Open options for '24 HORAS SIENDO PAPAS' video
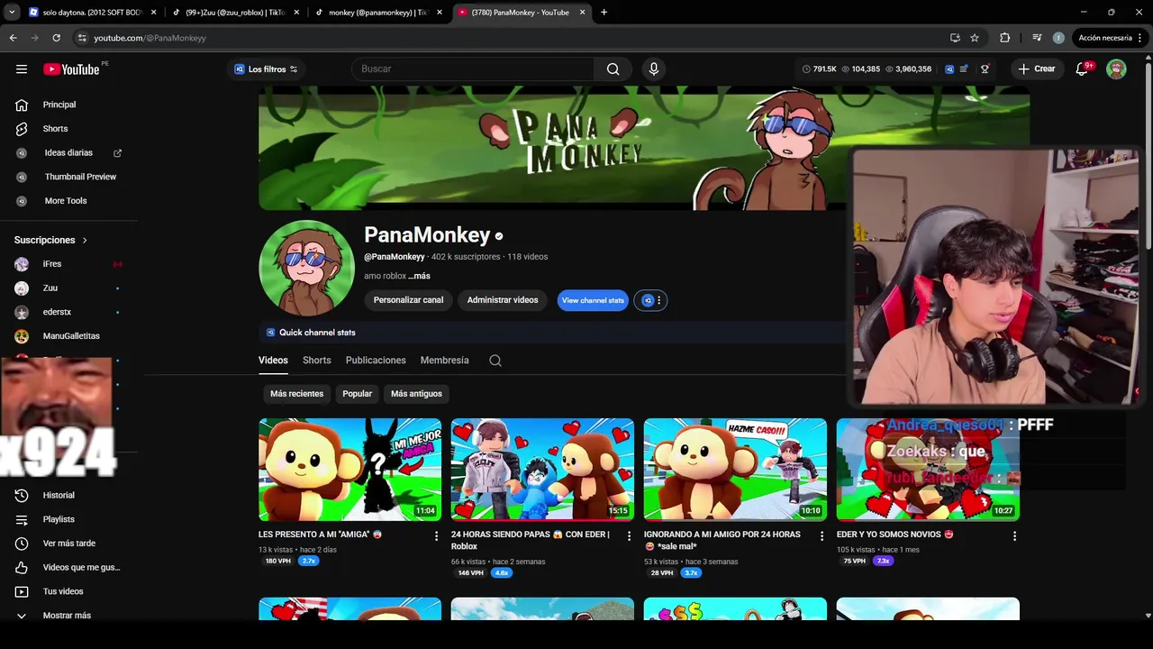Screen dimensions: 1153x649 [629, 535]
